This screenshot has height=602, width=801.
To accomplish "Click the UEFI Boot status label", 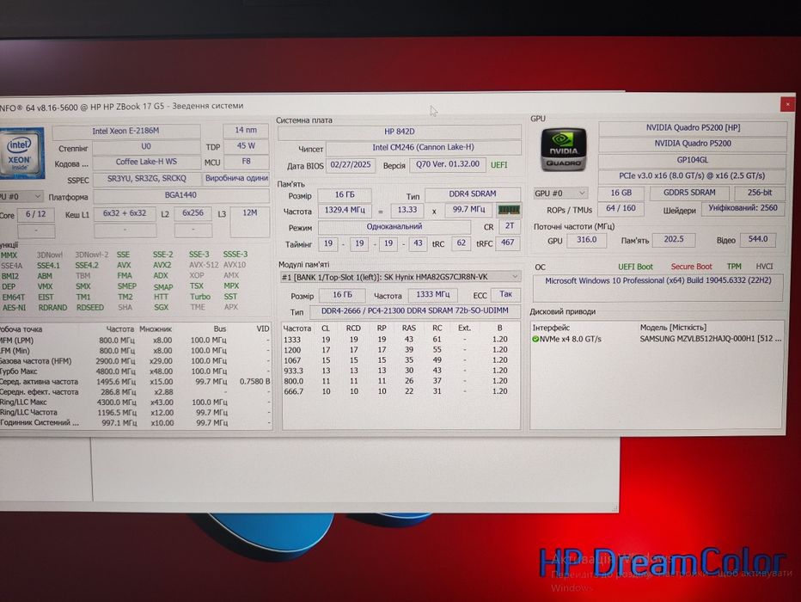I will (635, 267).
